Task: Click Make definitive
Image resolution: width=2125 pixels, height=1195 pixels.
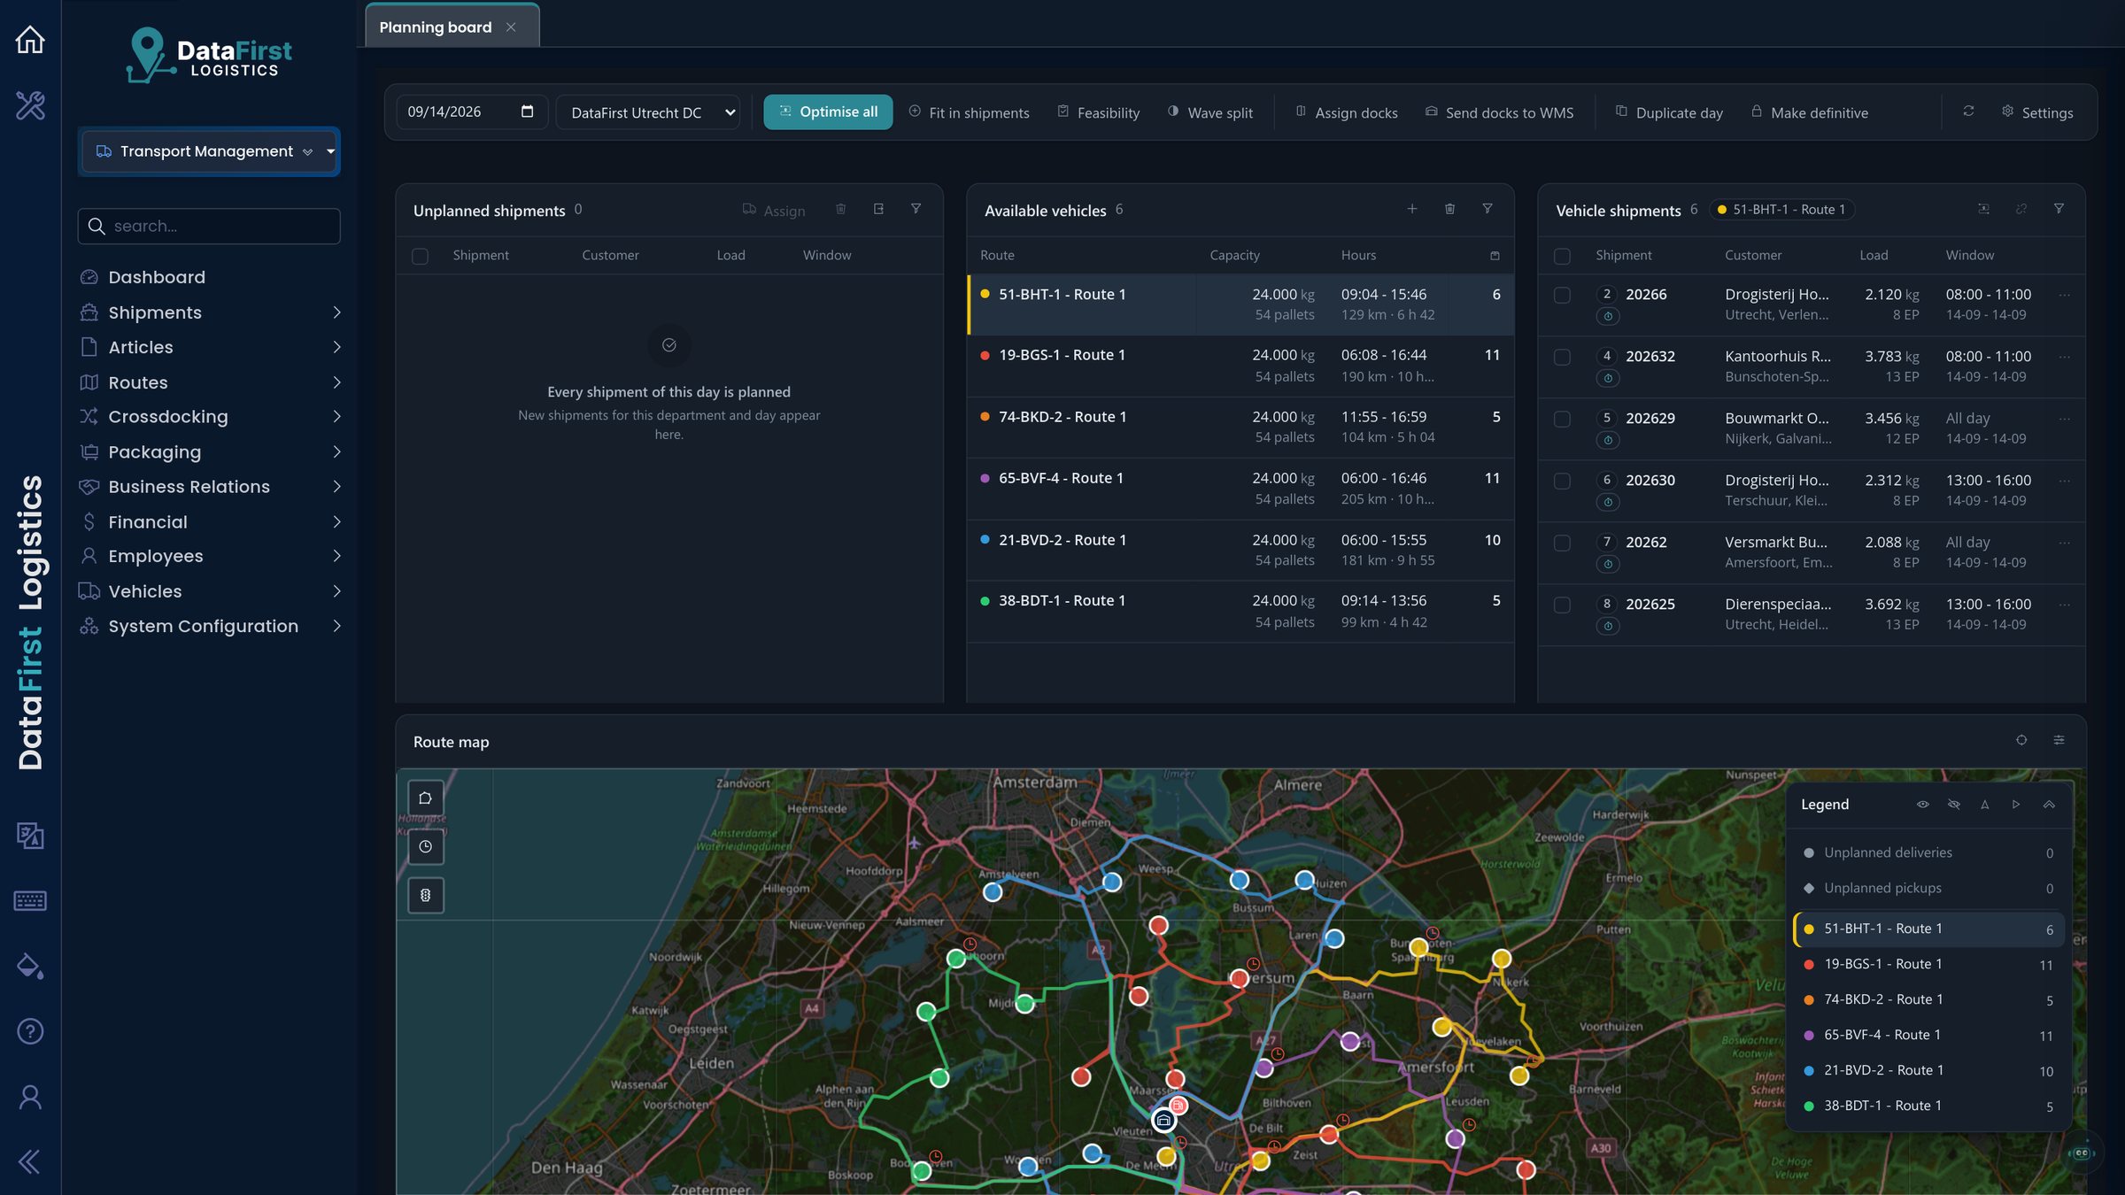Action: click(x=1810, y=112)
